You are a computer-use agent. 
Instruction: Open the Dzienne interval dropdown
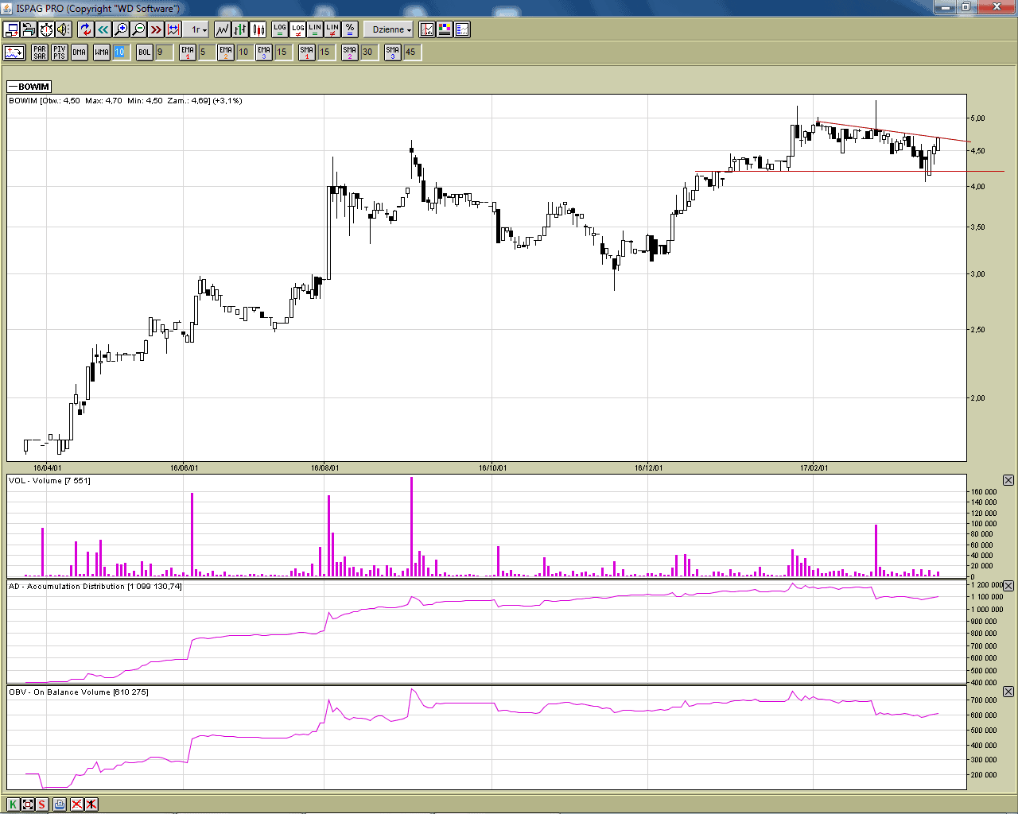(391, 29)
